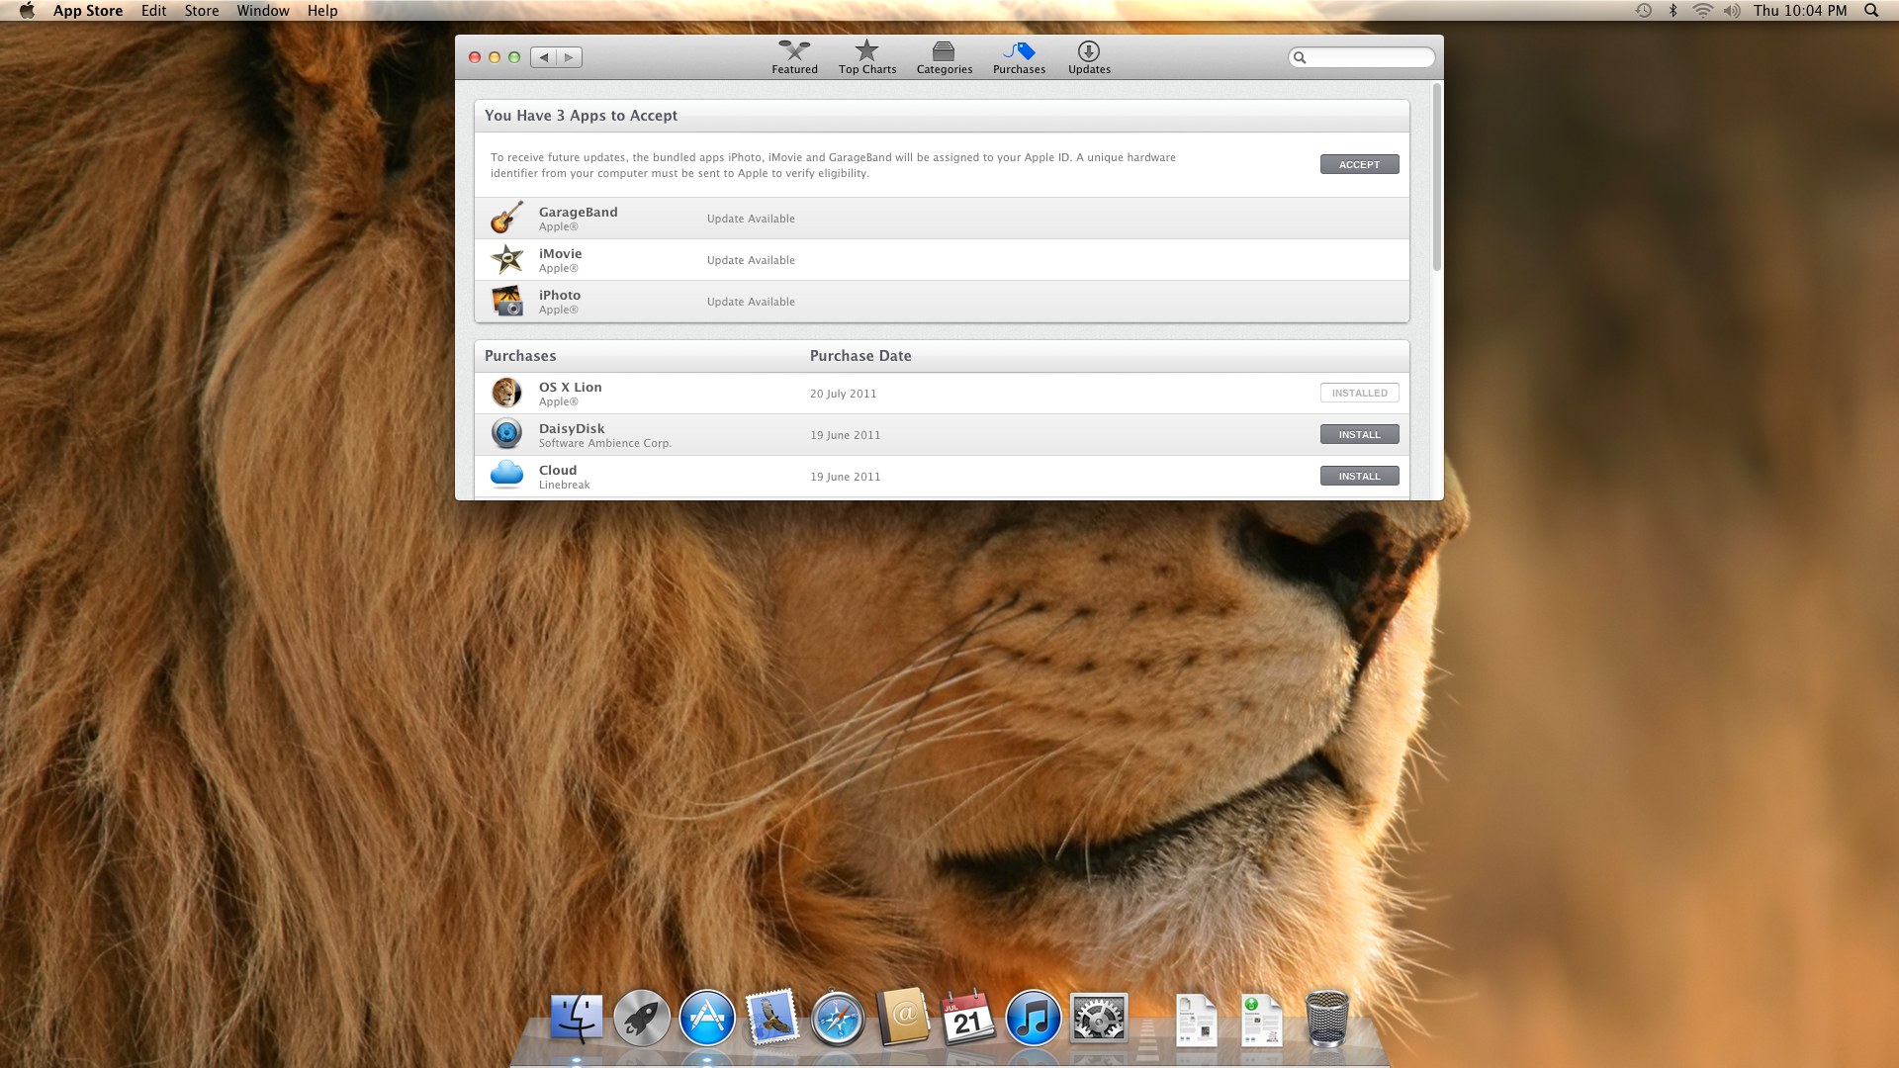Click the GarageBand guitar icon

click(507, 218)
